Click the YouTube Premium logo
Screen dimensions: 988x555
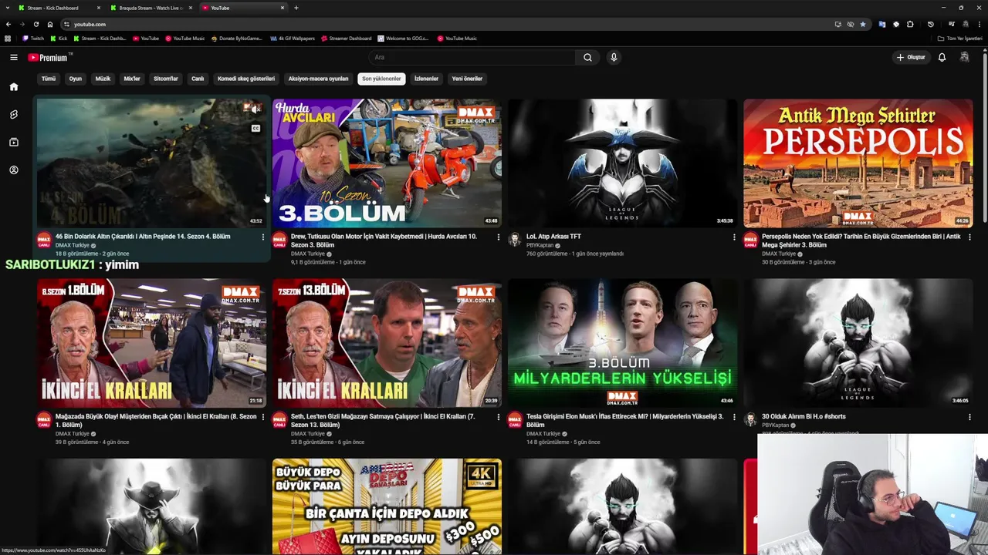point(49,57)
